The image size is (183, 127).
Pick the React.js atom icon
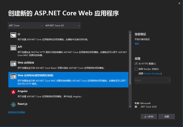(13, 105)
